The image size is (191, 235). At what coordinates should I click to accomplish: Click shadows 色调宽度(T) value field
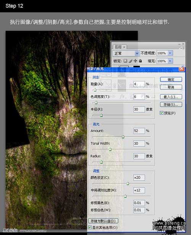139,97
